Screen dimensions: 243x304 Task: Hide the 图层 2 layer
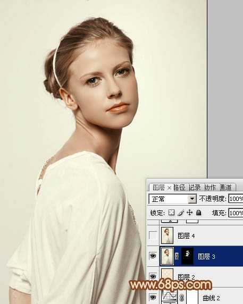tap(153, 276)
